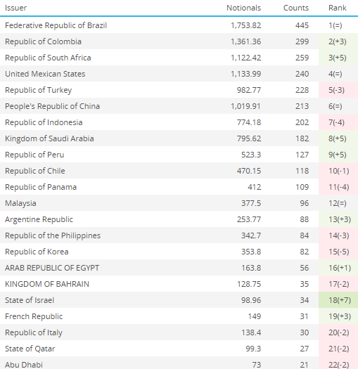This screenshot has height=369, width=358.
Task: Click notional value 774.18
Action: click(x=249, y=122)
